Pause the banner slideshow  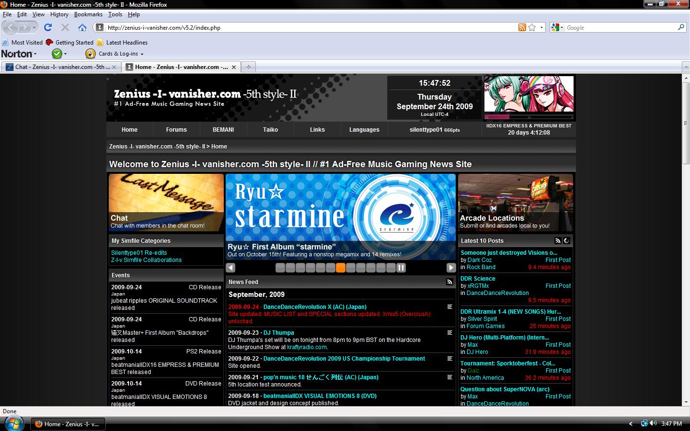[x=401, y=268]
